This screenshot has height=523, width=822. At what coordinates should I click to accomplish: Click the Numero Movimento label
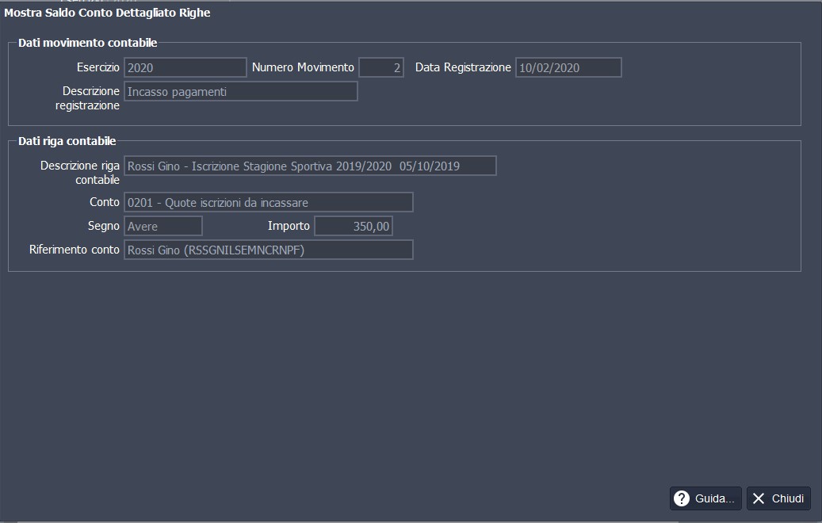303,67
